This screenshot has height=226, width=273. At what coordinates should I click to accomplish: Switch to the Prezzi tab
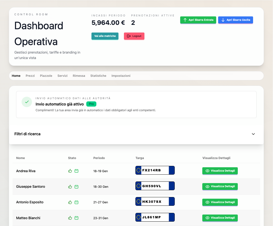(x=30, y=76)
